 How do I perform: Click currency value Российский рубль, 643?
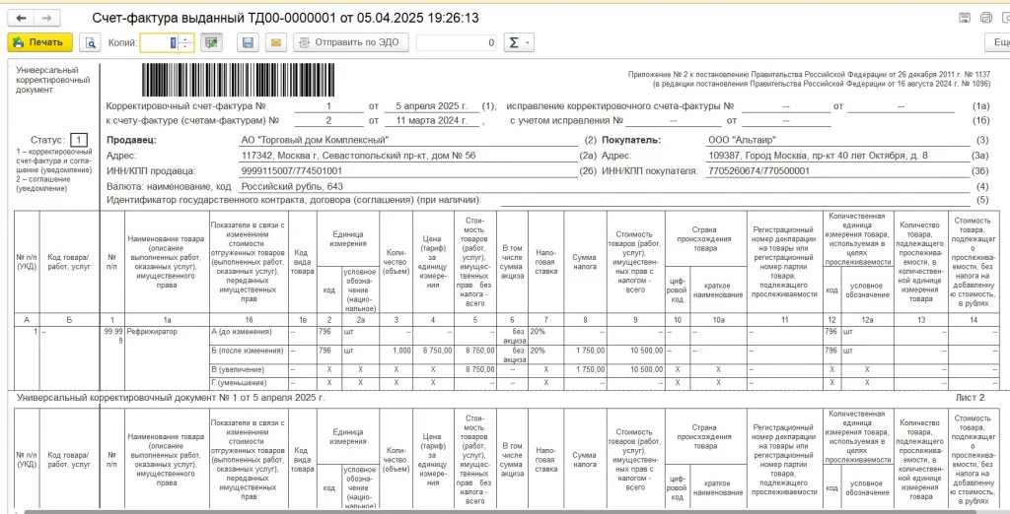pyautogui.click(x=292, y=186)
